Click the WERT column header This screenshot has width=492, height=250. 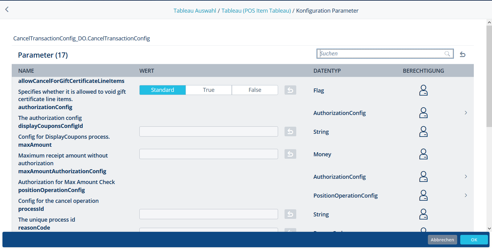coord(147,71)
